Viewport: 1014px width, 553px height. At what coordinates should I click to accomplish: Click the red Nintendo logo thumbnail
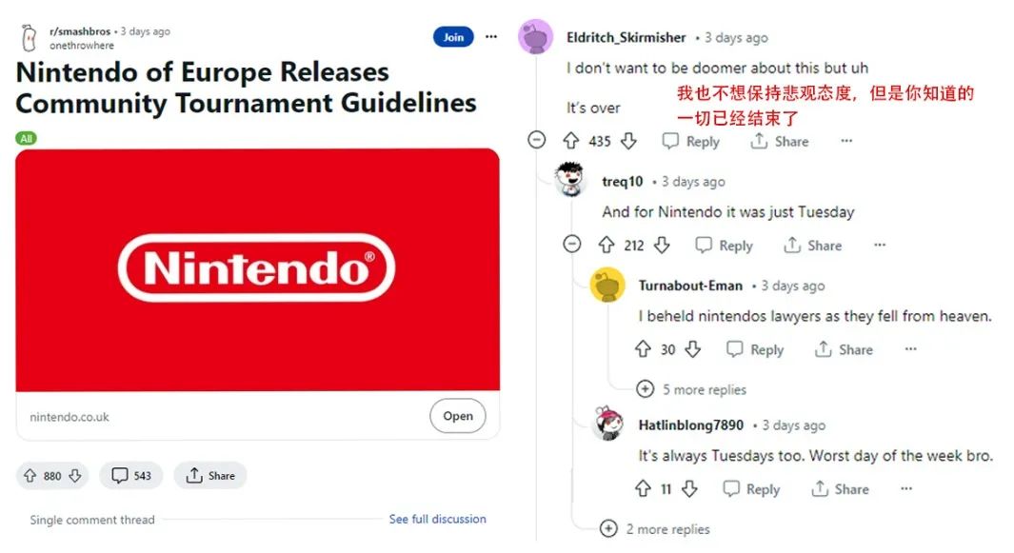(x=257, y=269)
